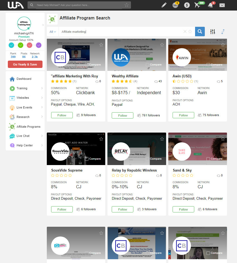Follow the Awin (USD) program

pos(183,115)
